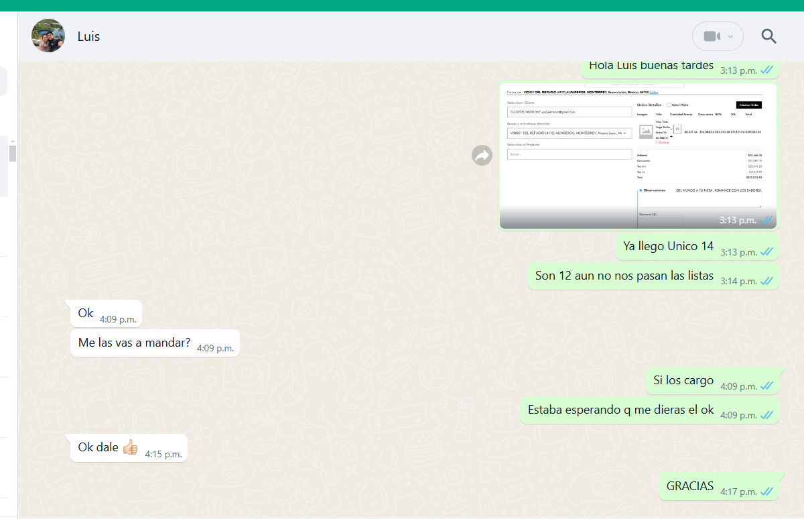Select the "Me las vas a mandar?" message
This screenshot has height=519, width=804.
click(x=134, y=343)
